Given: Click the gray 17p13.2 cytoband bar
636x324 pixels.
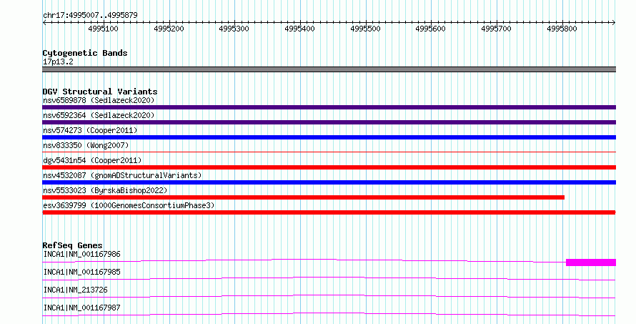Looking at the screenshot, I should point(329,69).
